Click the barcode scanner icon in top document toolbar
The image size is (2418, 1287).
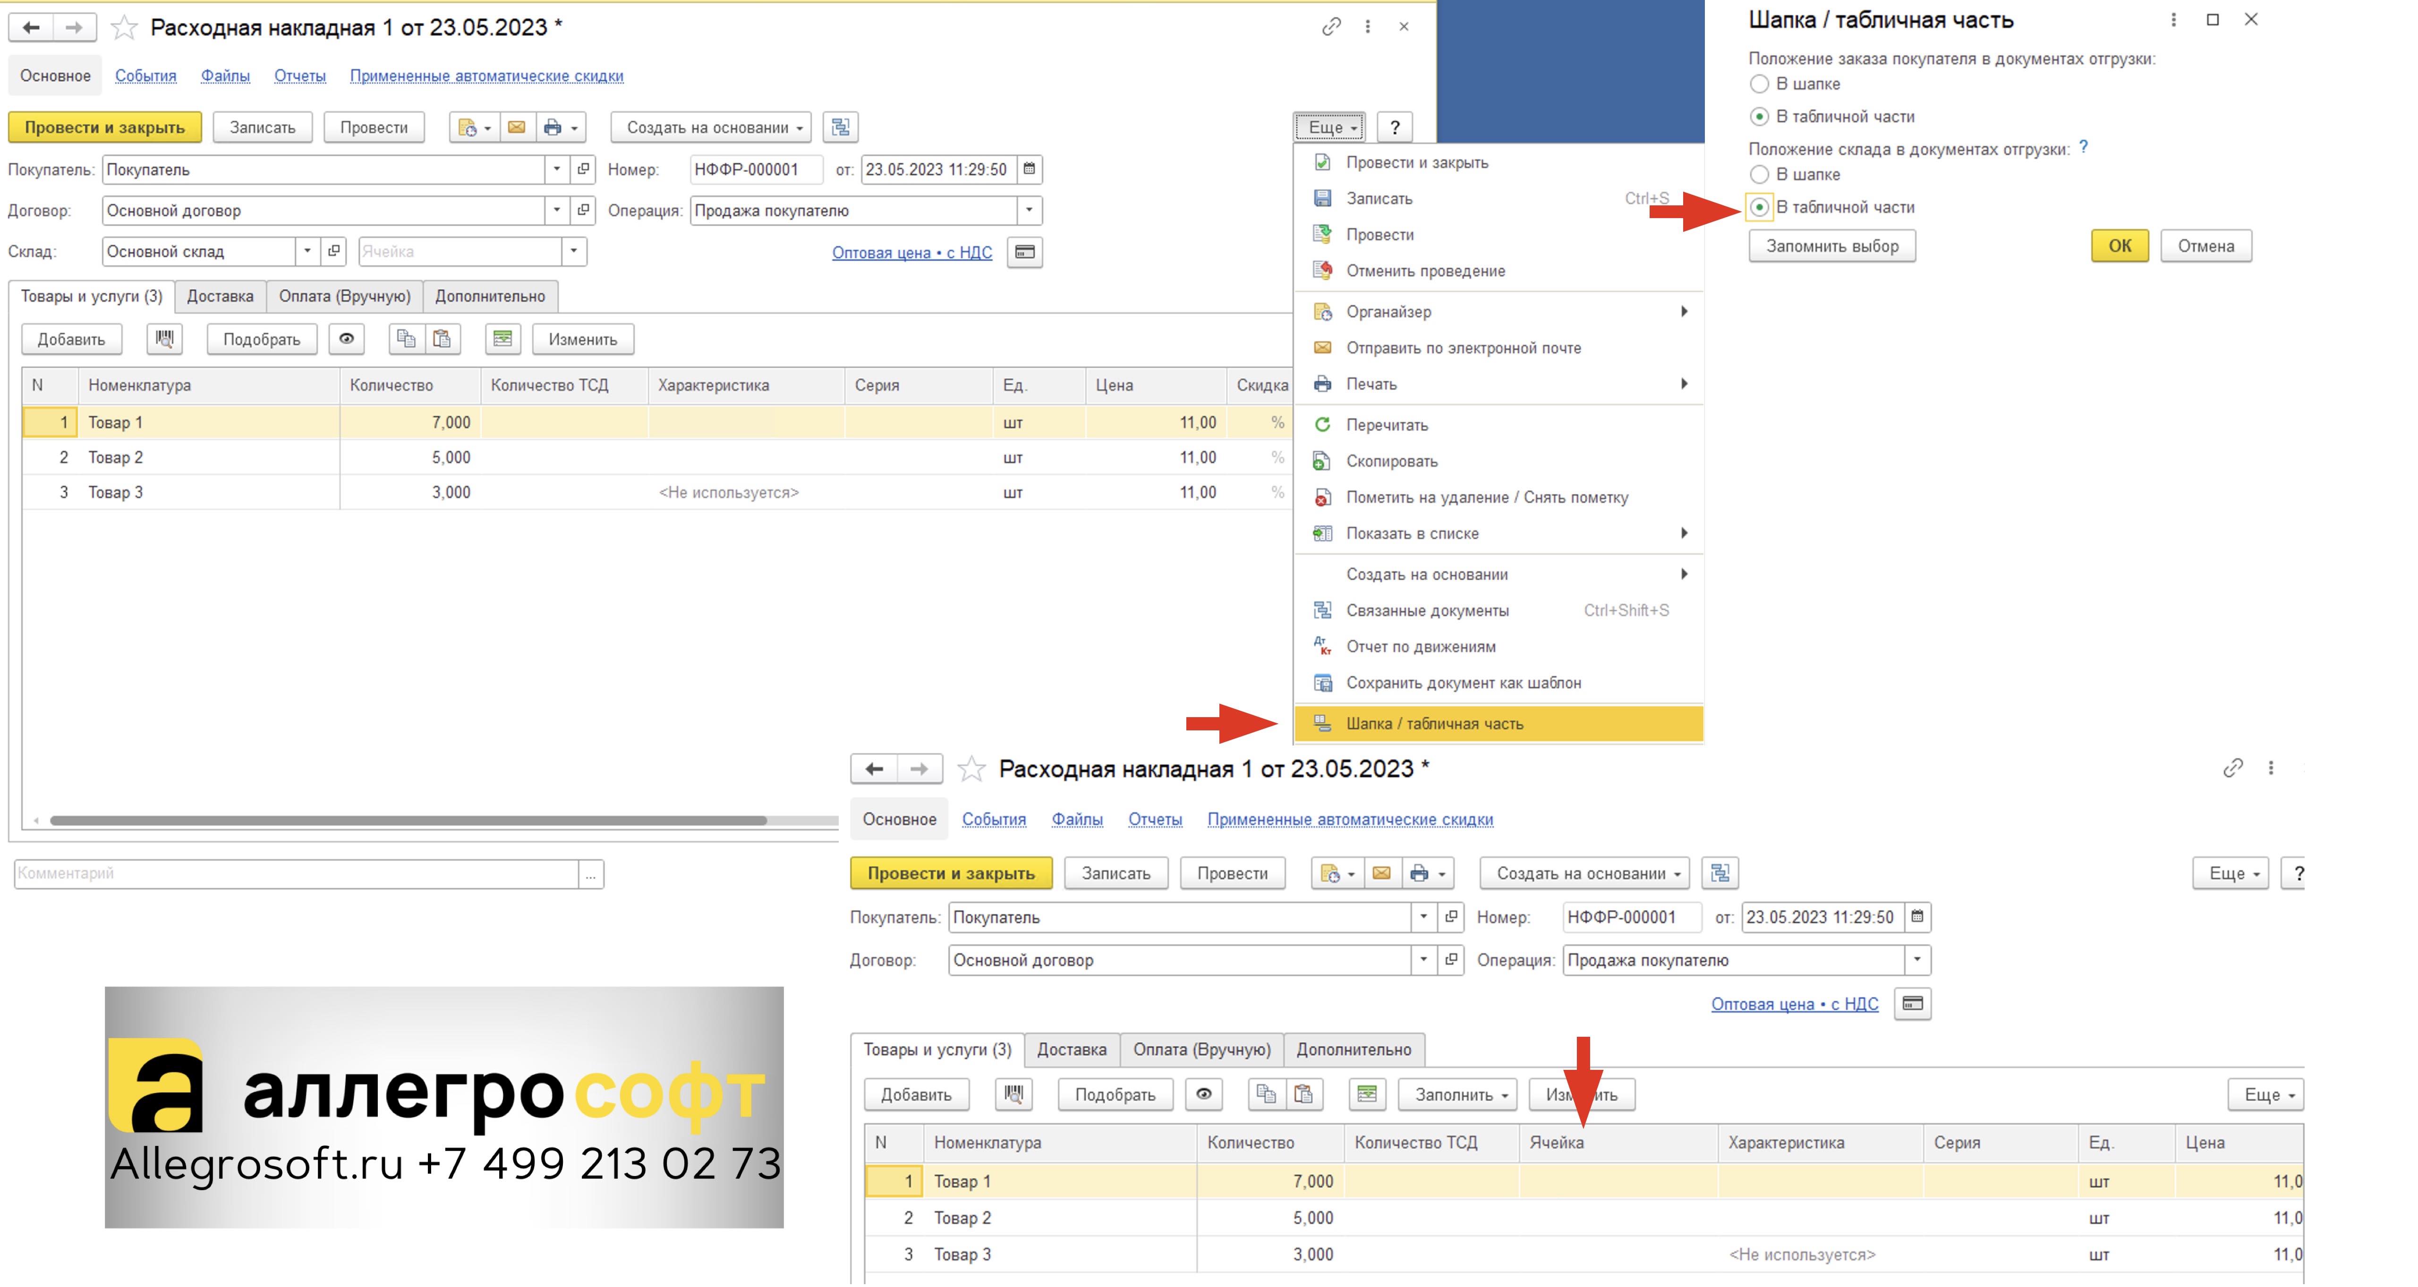(164, 339)
